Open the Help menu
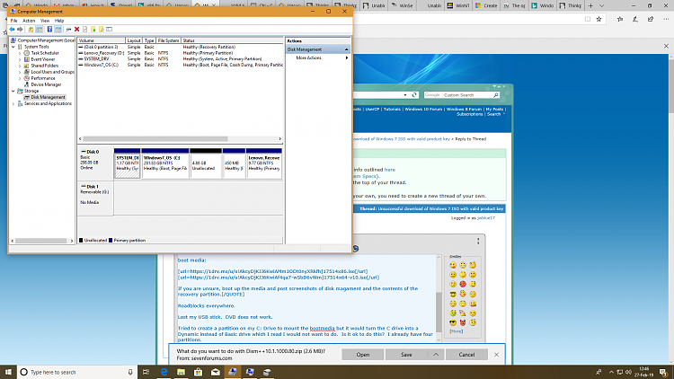Screen dimensions: 674x379 (59, 21)
